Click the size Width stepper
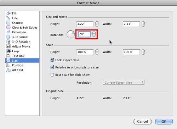Viewport: 177px width, 129px height. click(x=143, y=24)
